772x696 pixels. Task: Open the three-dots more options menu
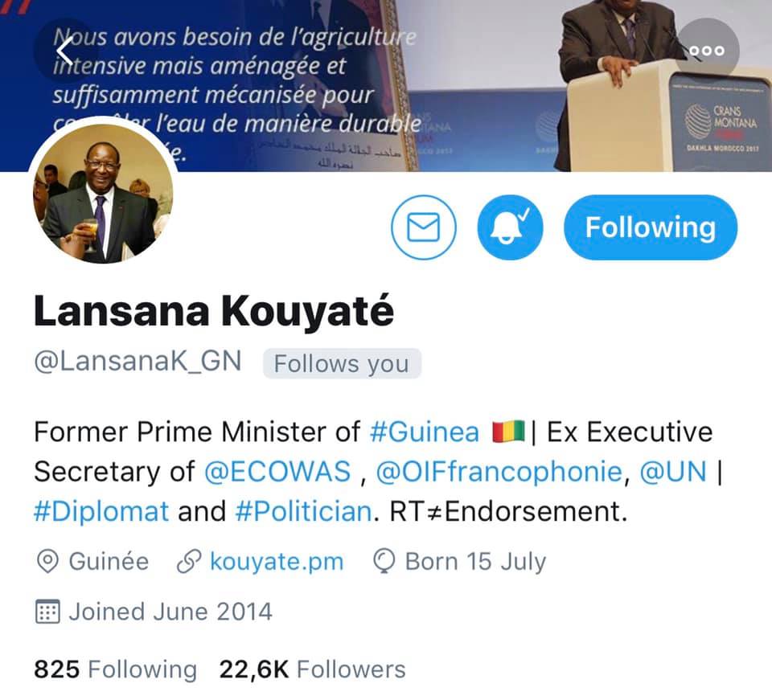[x=707, y=51]
